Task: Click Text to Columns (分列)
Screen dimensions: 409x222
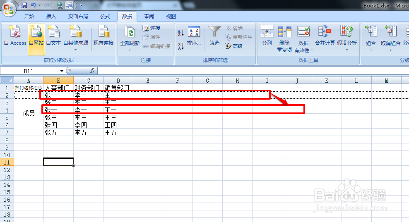Action: pos(267,36)
